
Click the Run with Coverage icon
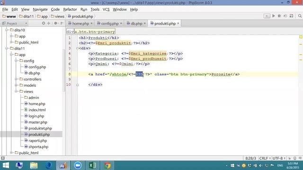pos(285,16)
